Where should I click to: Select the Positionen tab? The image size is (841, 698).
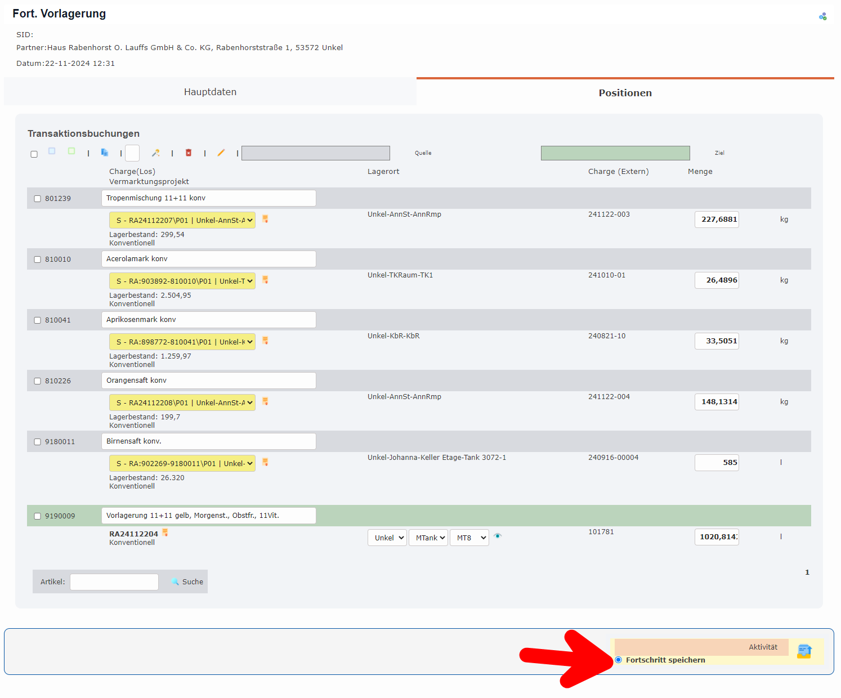(x=625, y=93)
